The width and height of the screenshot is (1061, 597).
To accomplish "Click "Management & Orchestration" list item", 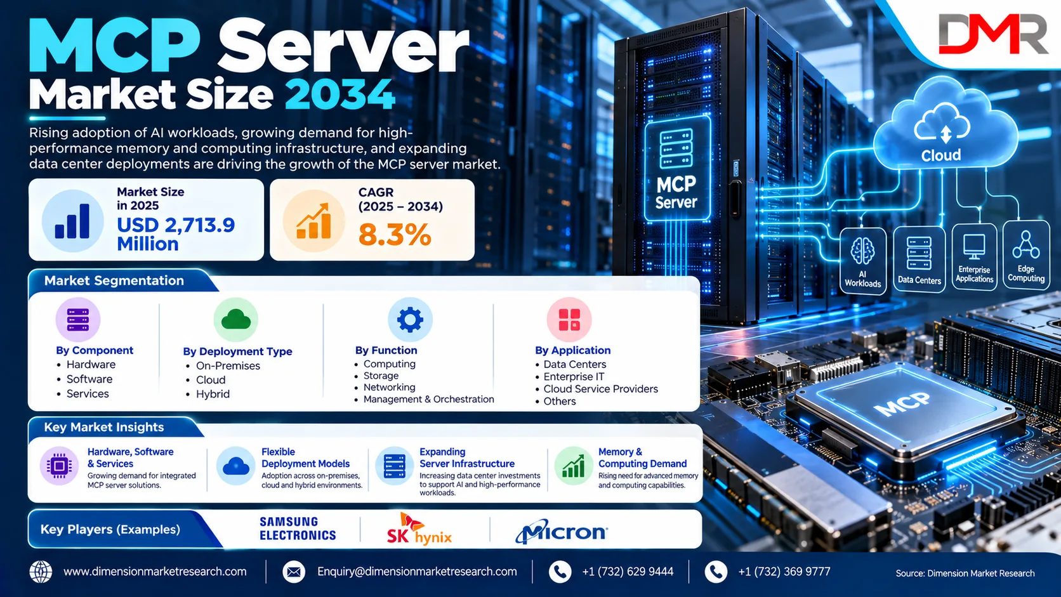I will 428,399.
